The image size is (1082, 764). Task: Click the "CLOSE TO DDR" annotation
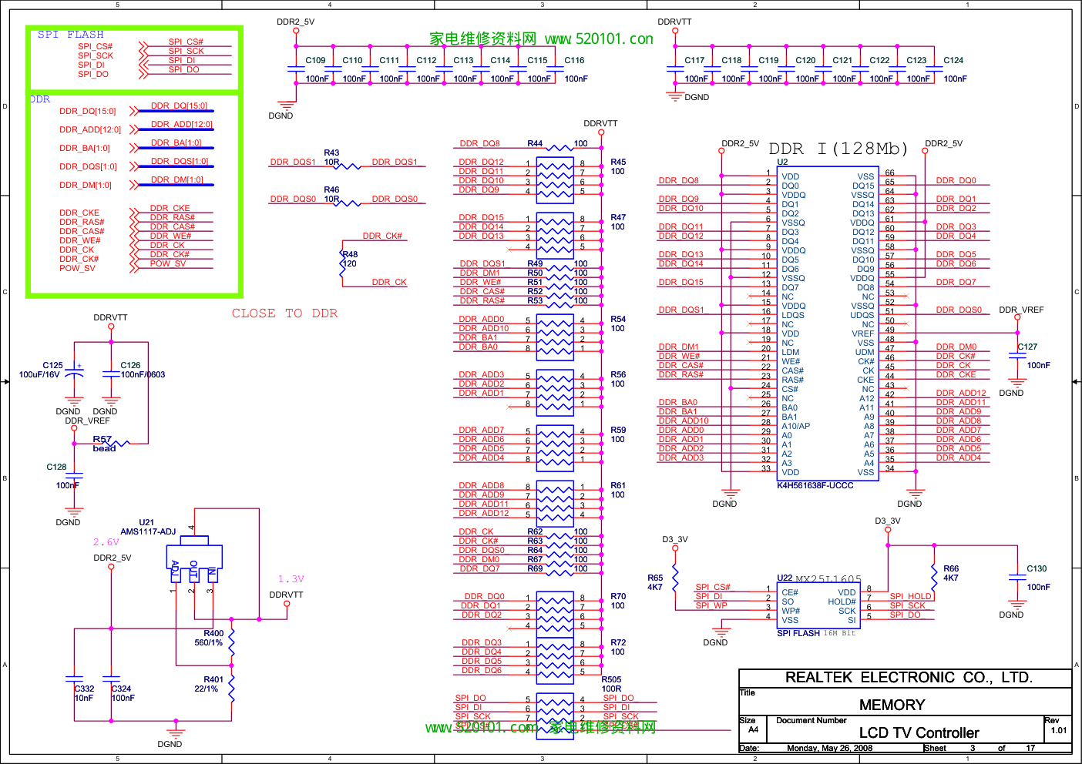click(284, 313)
